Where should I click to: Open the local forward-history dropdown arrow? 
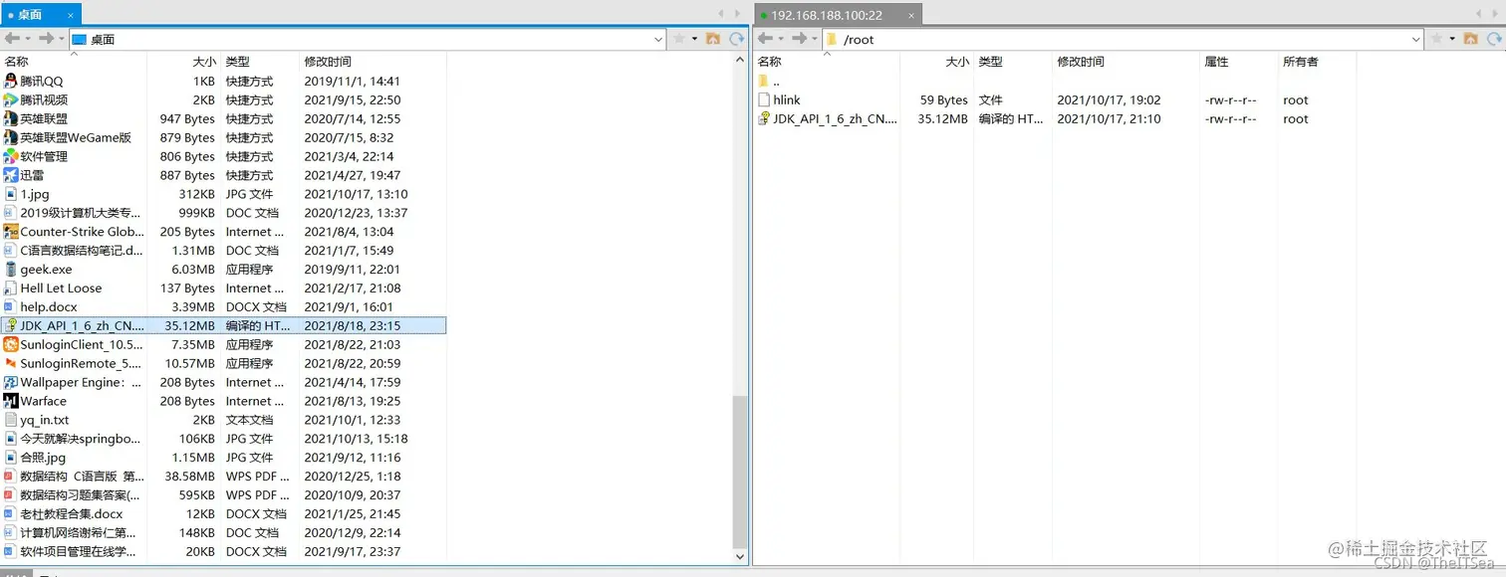click(61, 39)
